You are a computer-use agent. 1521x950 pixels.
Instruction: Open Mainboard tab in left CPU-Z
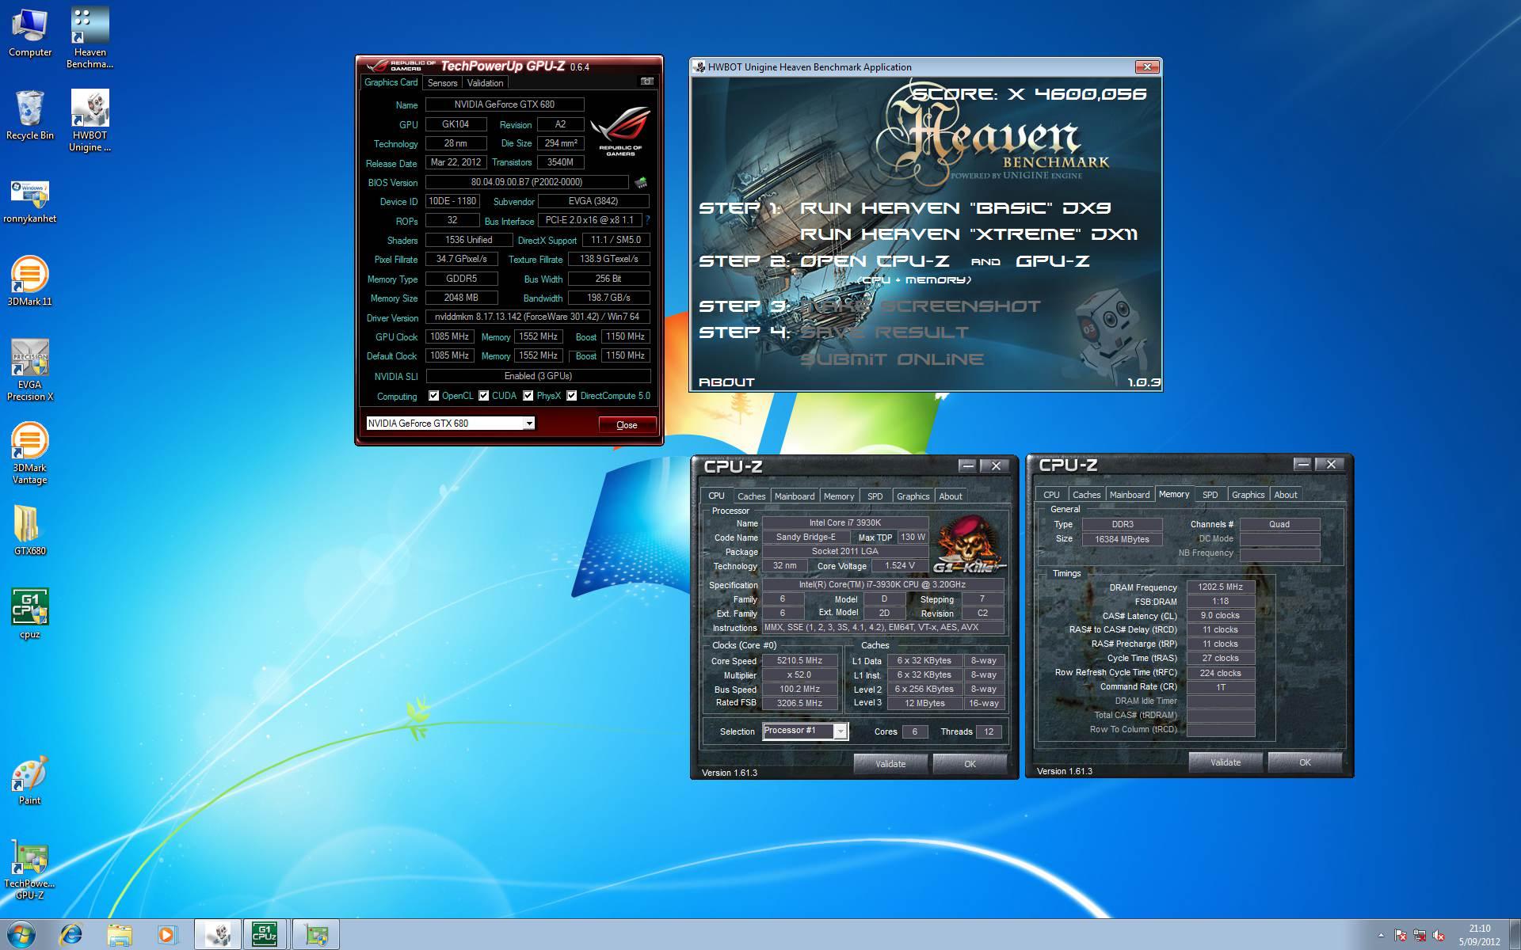[795, 496]
